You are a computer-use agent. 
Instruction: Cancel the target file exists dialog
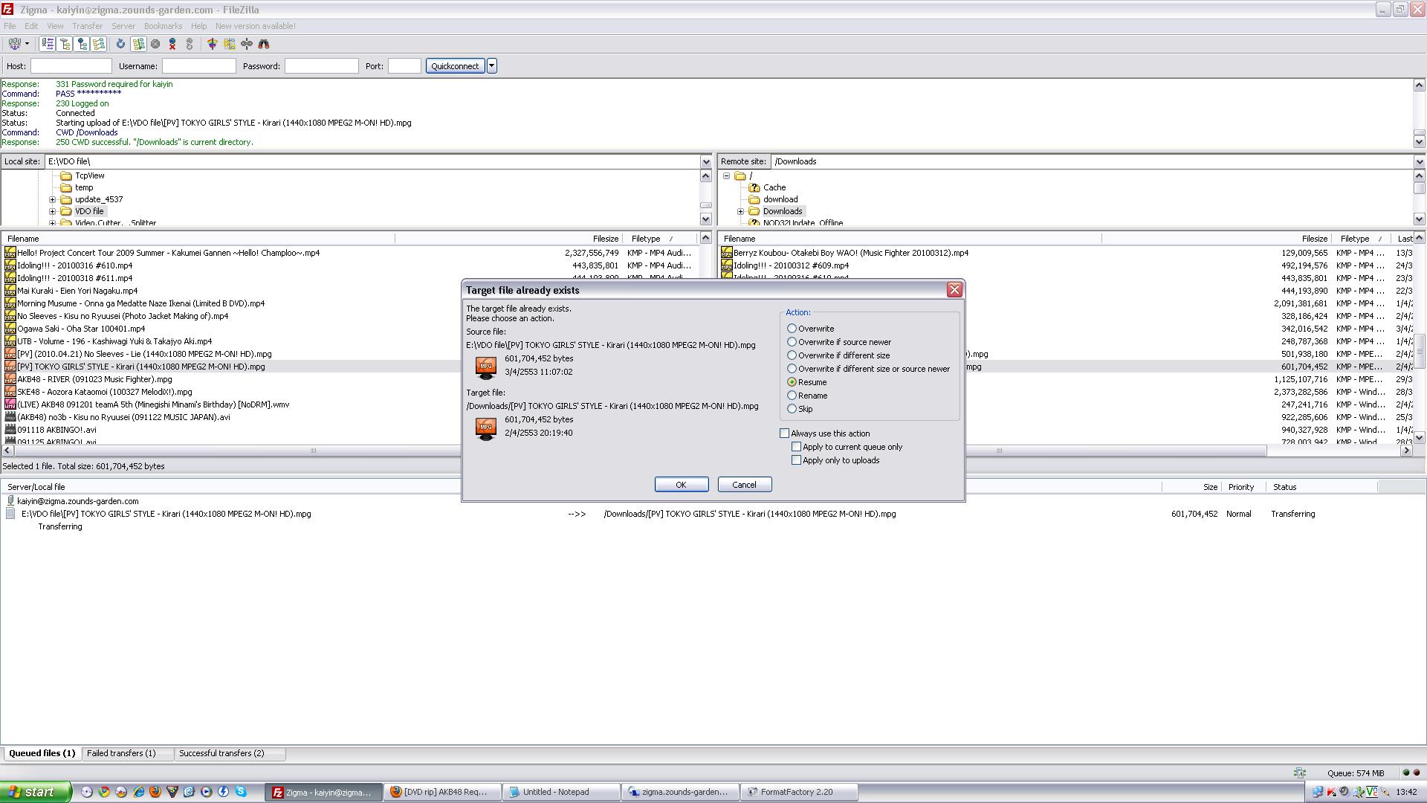coord(744,485)
